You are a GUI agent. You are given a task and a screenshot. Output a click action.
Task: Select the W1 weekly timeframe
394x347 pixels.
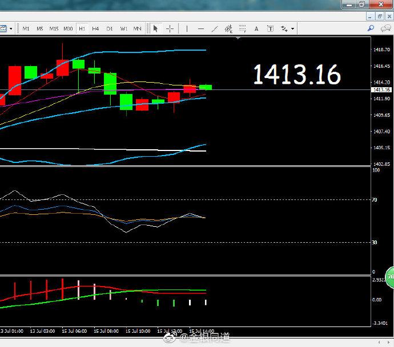pos(123,29)
